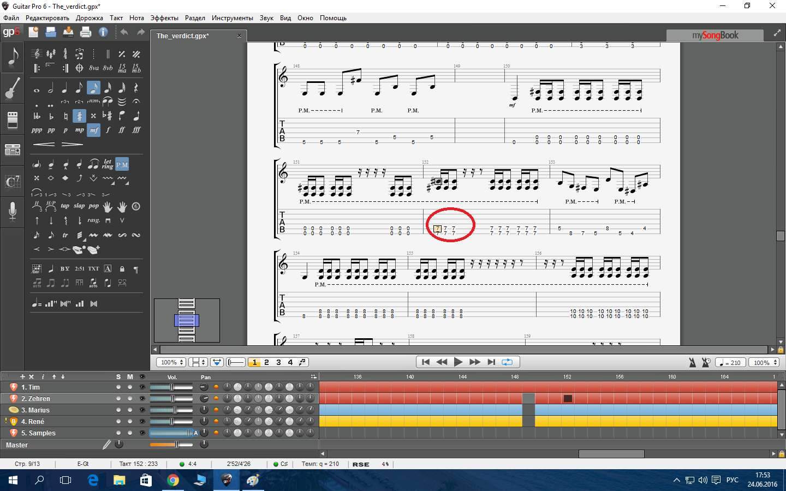Enable the palm mute (P.M.) effect
The height and width of the screenshot is (491, 786).
click(x=122, y=164)
